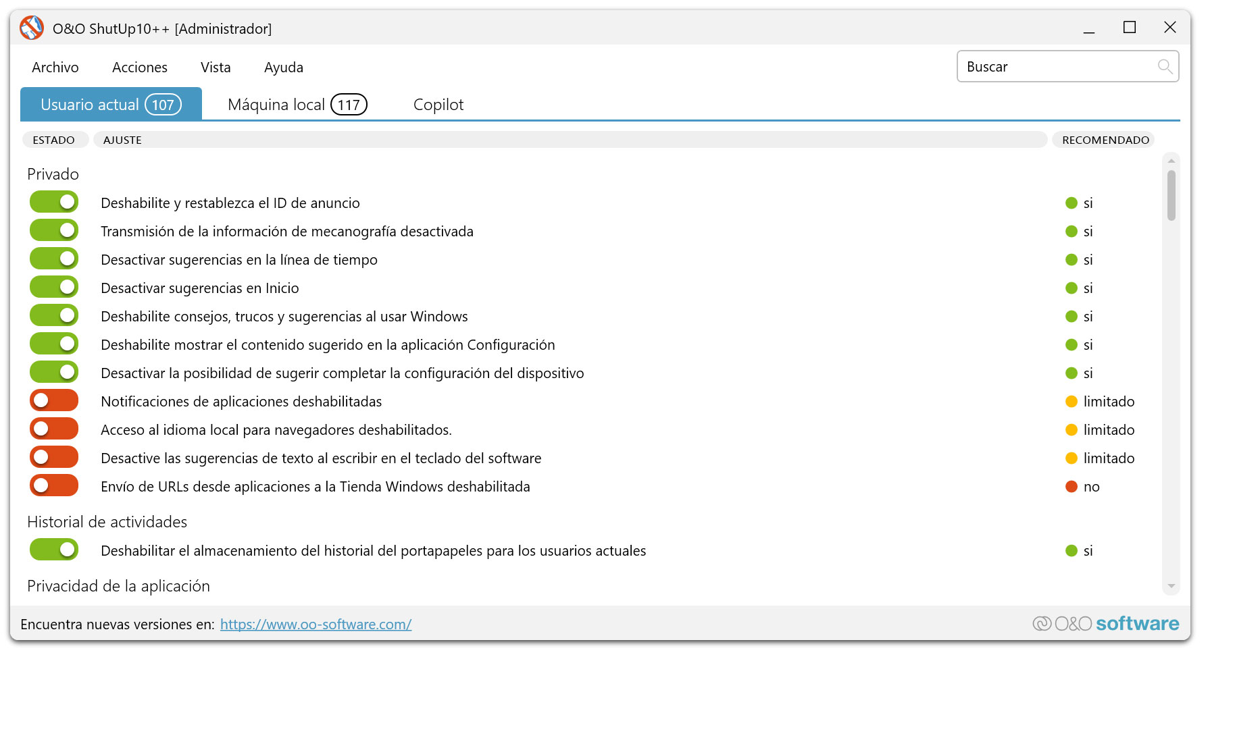
Task: Open the www.oo-software.com link
Action: click(315, 624)
